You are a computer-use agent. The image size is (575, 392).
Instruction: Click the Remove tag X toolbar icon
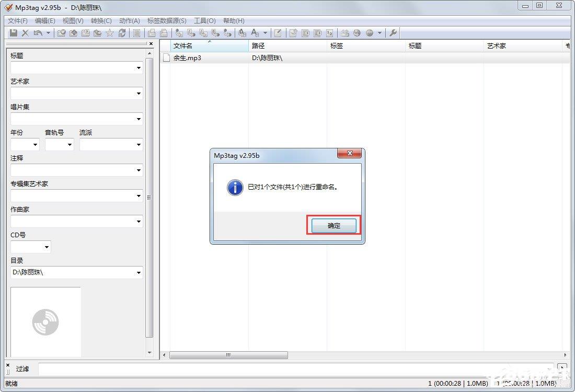(x=25, y=33)
